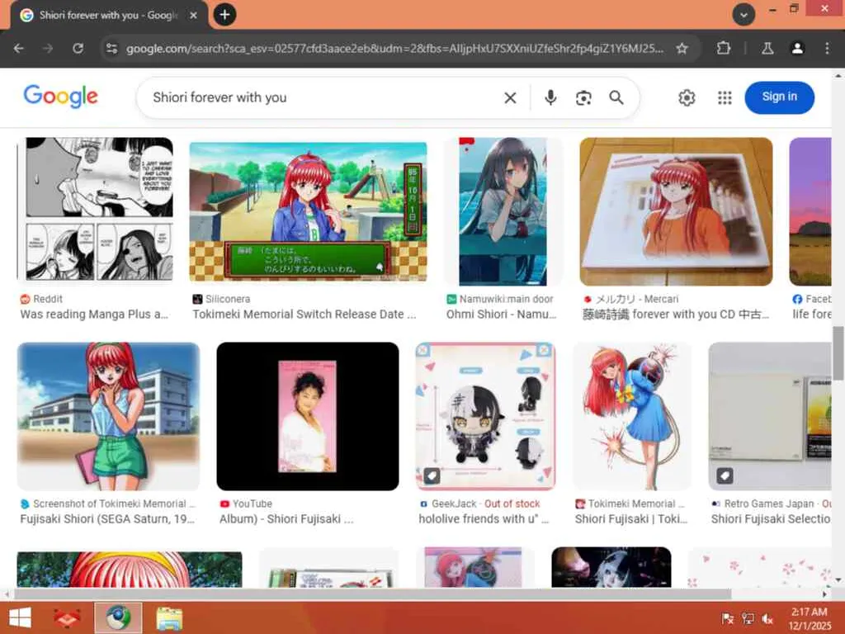This screenshot has height=634, width=845.
Task: Click 'Album) - Shiori Fujisaki' title
Action: [286, 519]
